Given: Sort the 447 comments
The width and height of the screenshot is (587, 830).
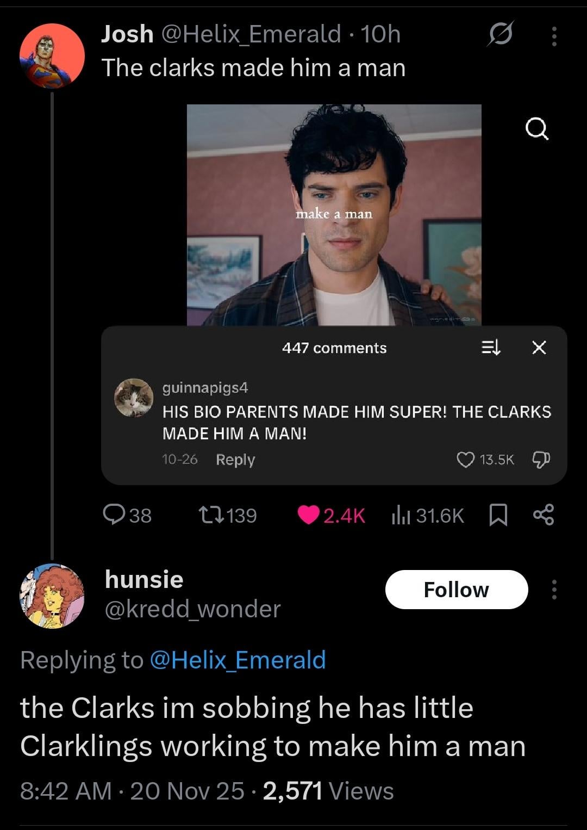Looking at the screenshot, I should [x=490, y=347].
